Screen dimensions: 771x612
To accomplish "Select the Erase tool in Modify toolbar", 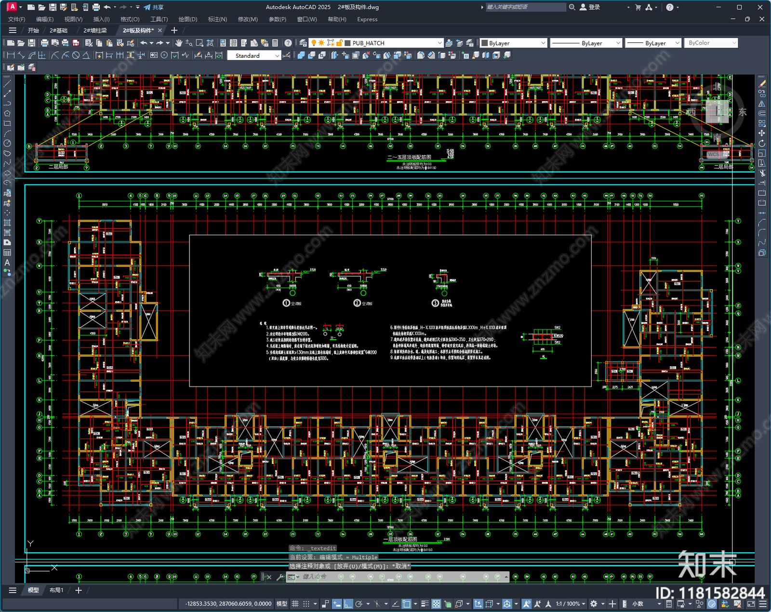I will click(x=762, y=83).
